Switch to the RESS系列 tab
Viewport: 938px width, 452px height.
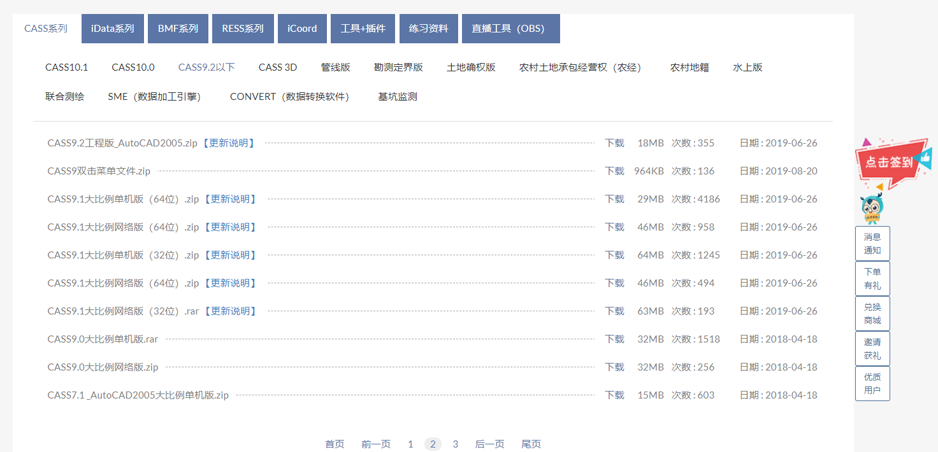(x=243, y=29)
